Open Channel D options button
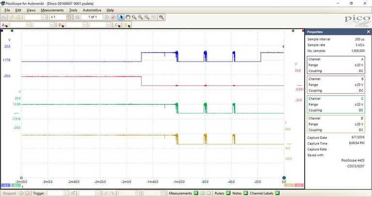The image size is (372, 197). pyautogui.click(x=127, y=25)
